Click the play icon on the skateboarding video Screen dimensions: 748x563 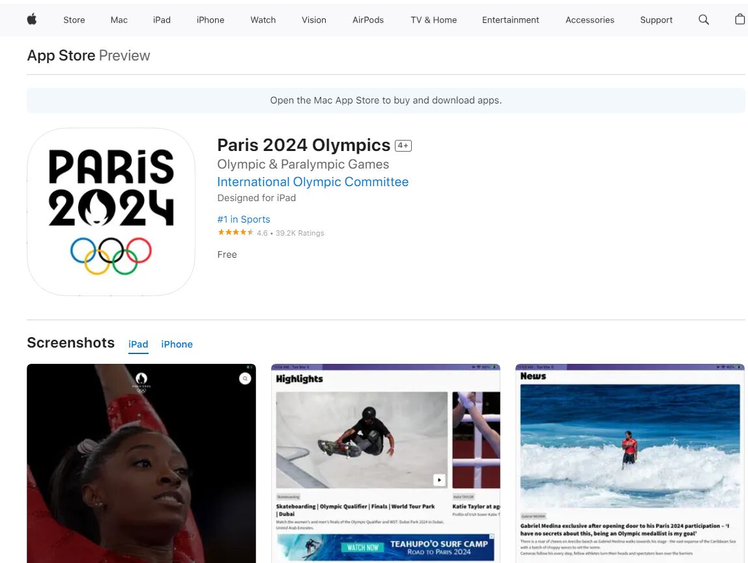[x=439, y=480]
